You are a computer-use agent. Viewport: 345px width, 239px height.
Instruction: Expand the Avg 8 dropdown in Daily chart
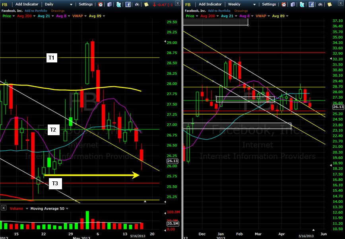69,16
